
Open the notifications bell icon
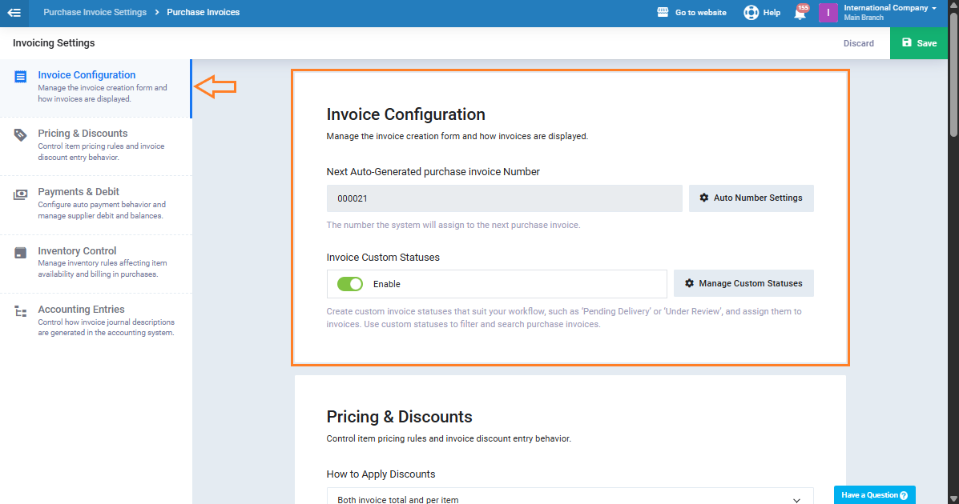click(x=800, y=14)
